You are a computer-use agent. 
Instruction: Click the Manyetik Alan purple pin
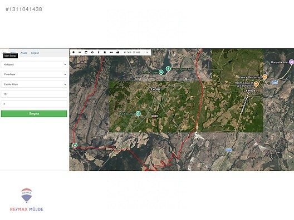pos(291,62)
